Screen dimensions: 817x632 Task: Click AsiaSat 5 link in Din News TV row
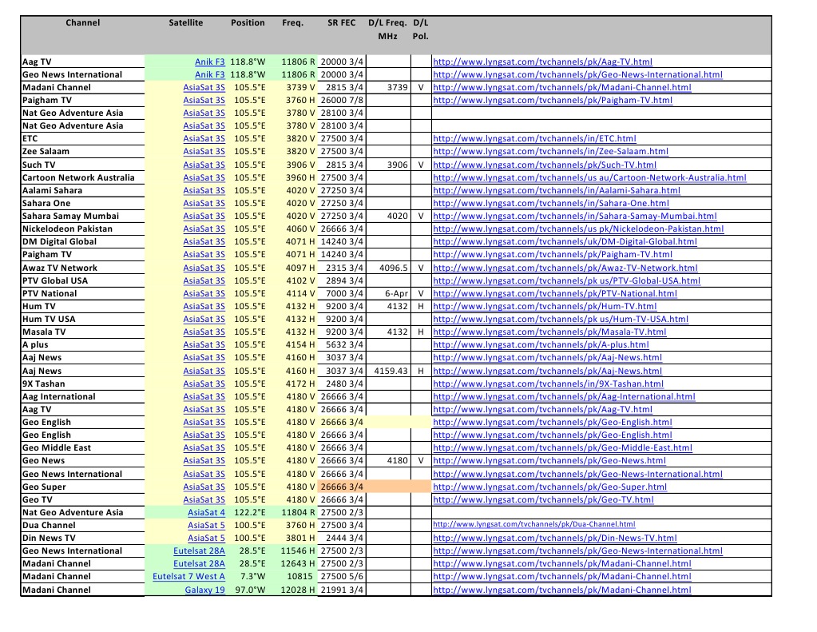[x=206, y=538]
